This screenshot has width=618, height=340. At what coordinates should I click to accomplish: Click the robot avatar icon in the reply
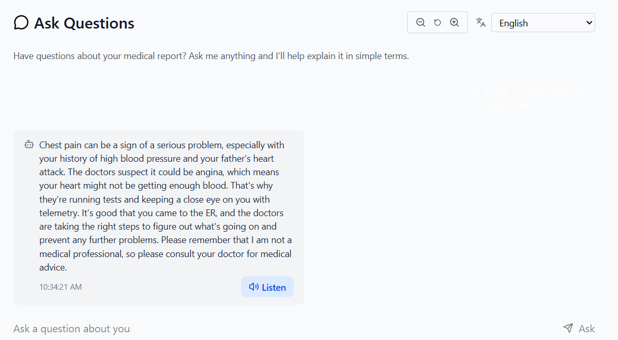pos(29,145)
